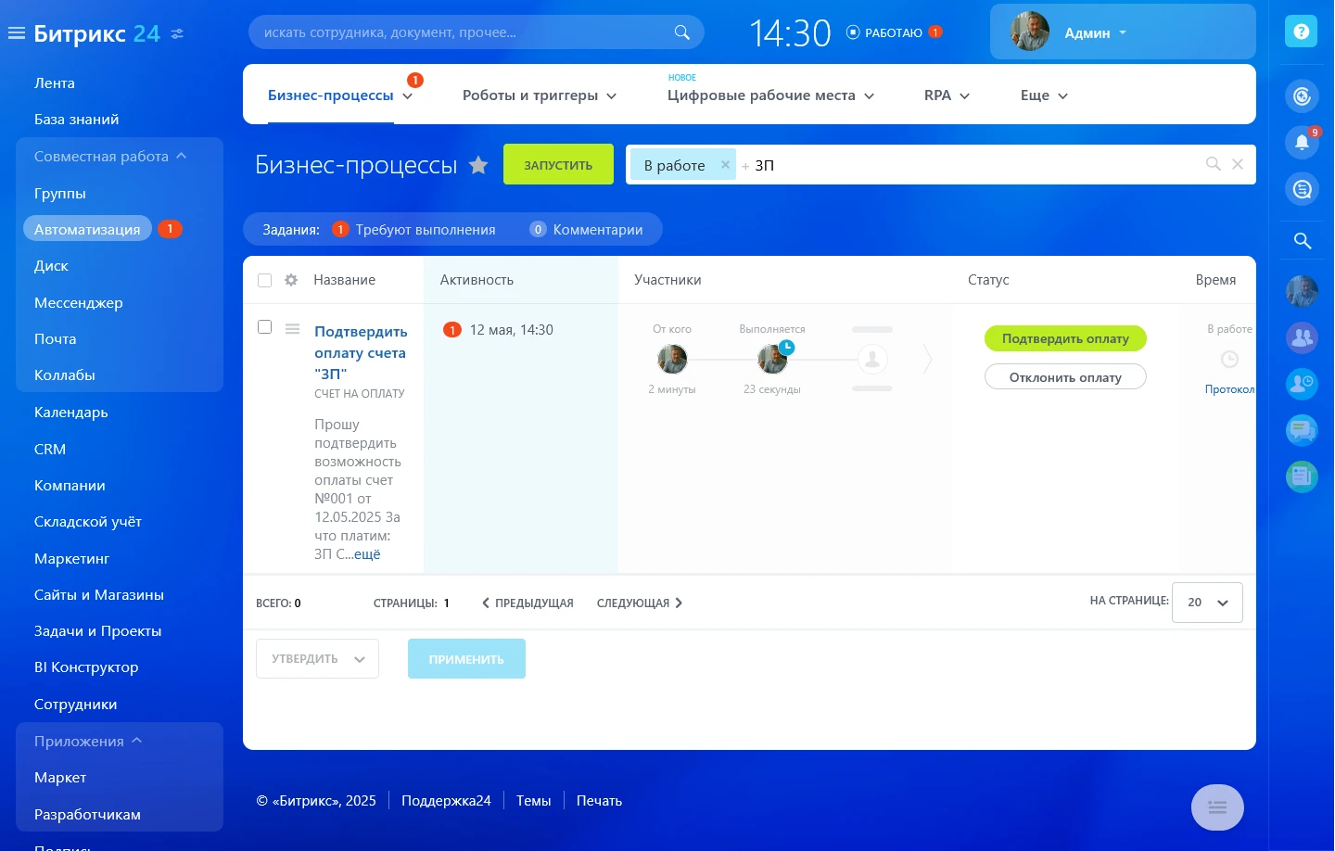Expand the Роботы и триггеры dropdown
Image resolution: width=1335 pixels, height=851 pixels.
pos(540,95)
